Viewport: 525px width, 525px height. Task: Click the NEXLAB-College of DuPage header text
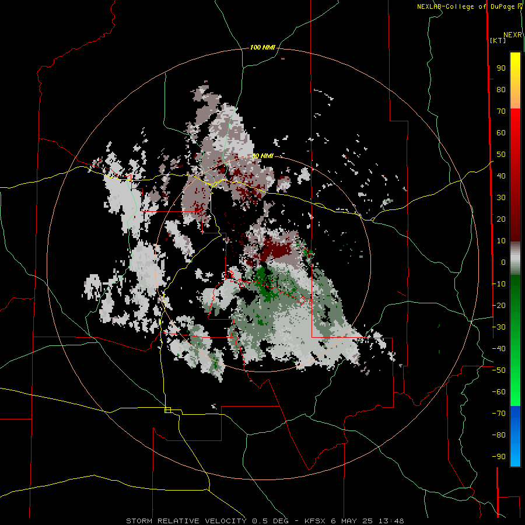click(x=466, y=6)
